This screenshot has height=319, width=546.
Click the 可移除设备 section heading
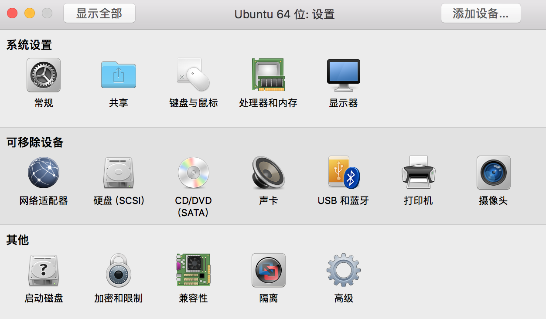point(35,142)
